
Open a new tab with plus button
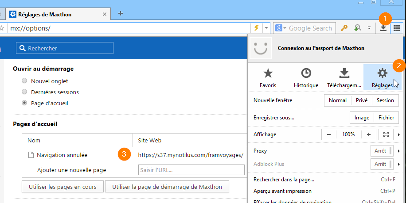(121, 13)
